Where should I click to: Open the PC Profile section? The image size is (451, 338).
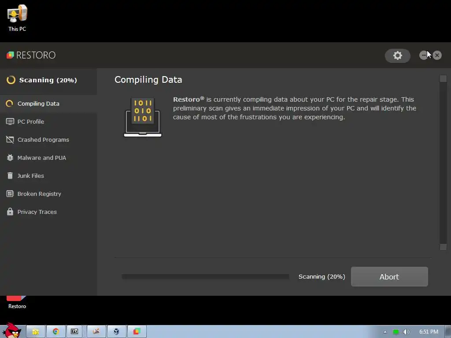coord(48,121)
